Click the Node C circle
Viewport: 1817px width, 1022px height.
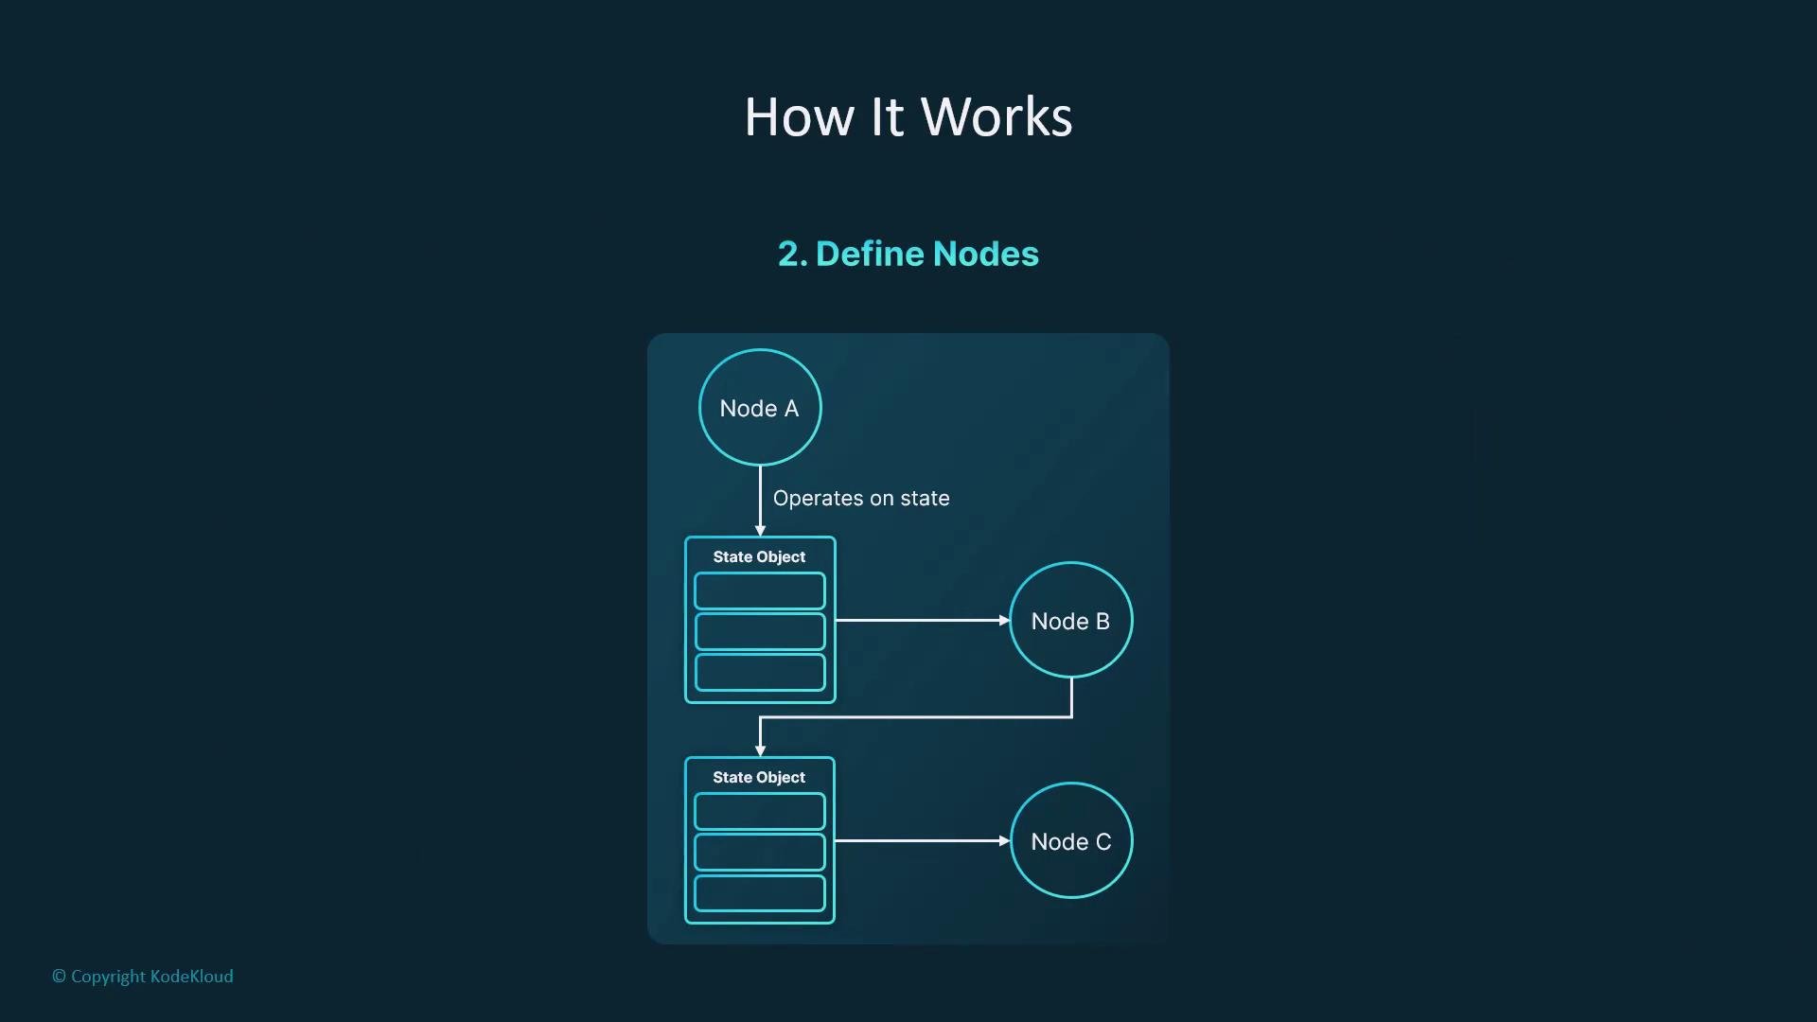(1071, 841)
